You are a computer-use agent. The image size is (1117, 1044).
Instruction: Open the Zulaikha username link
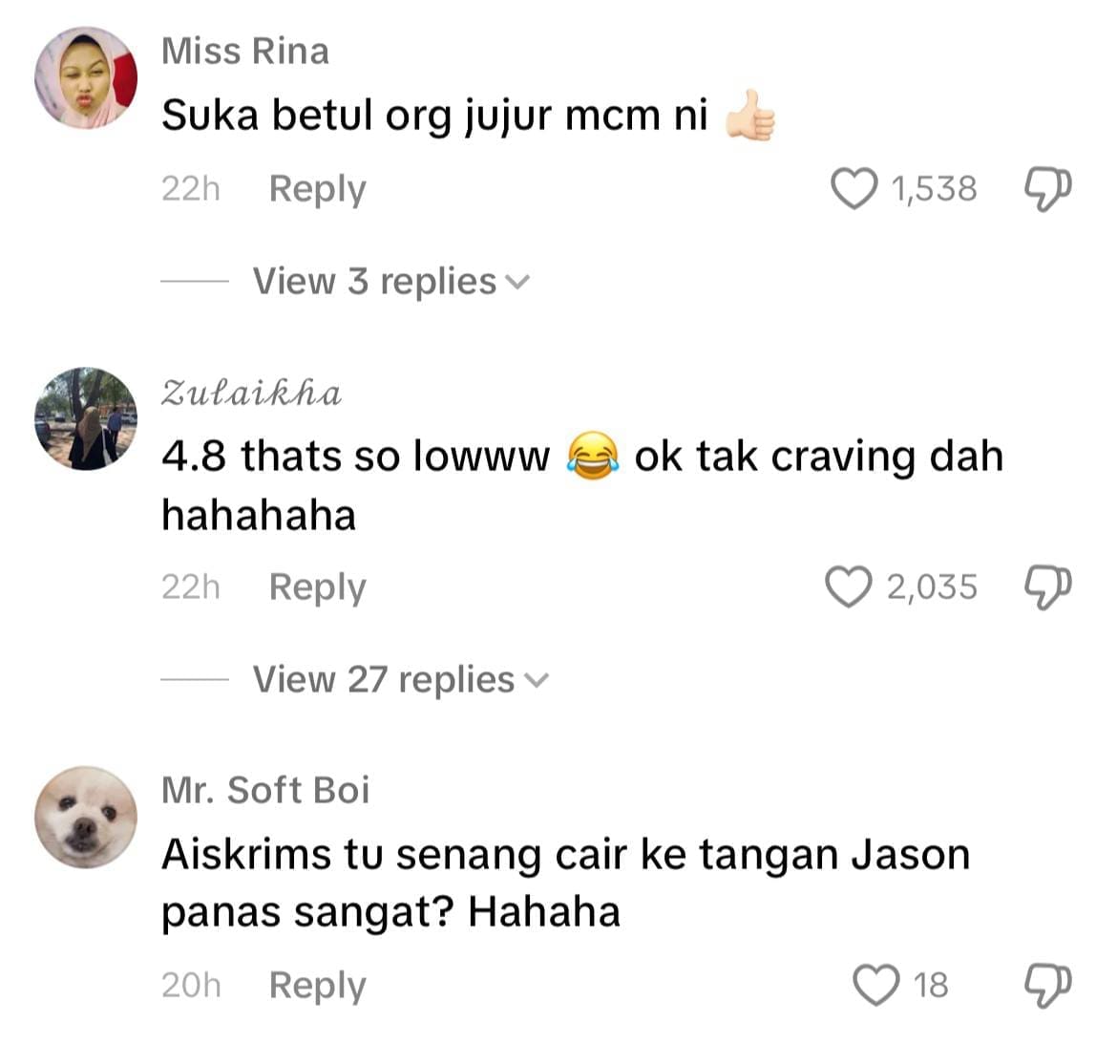(251, 394)
